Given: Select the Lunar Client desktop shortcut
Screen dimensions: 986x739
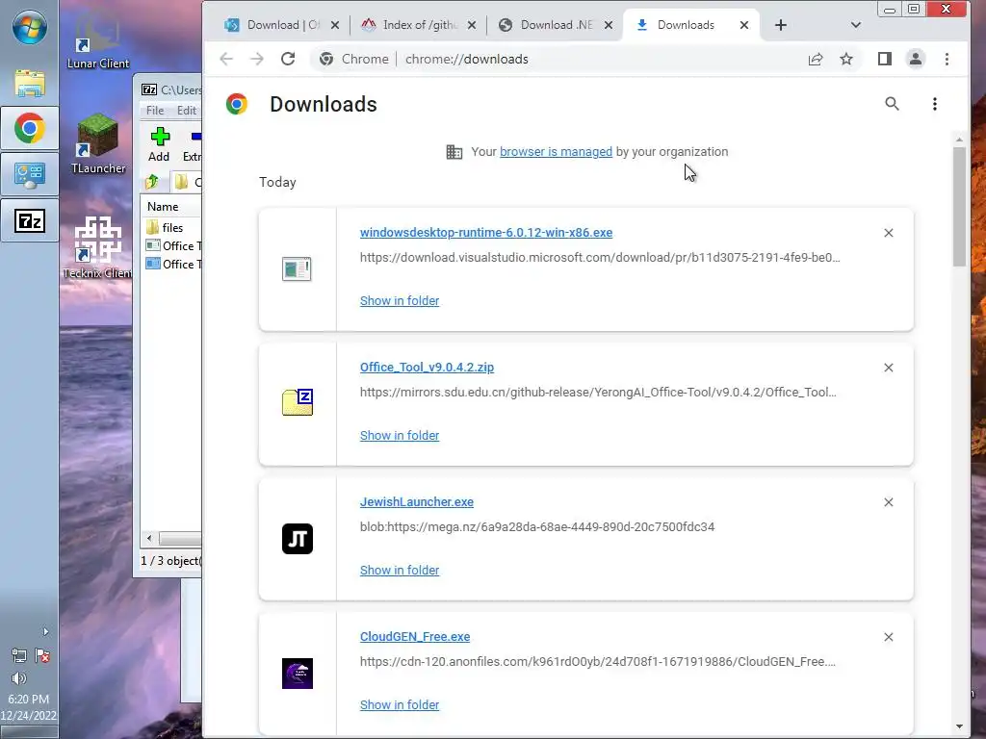Looking at the screenshot, I should click(97, 38).
